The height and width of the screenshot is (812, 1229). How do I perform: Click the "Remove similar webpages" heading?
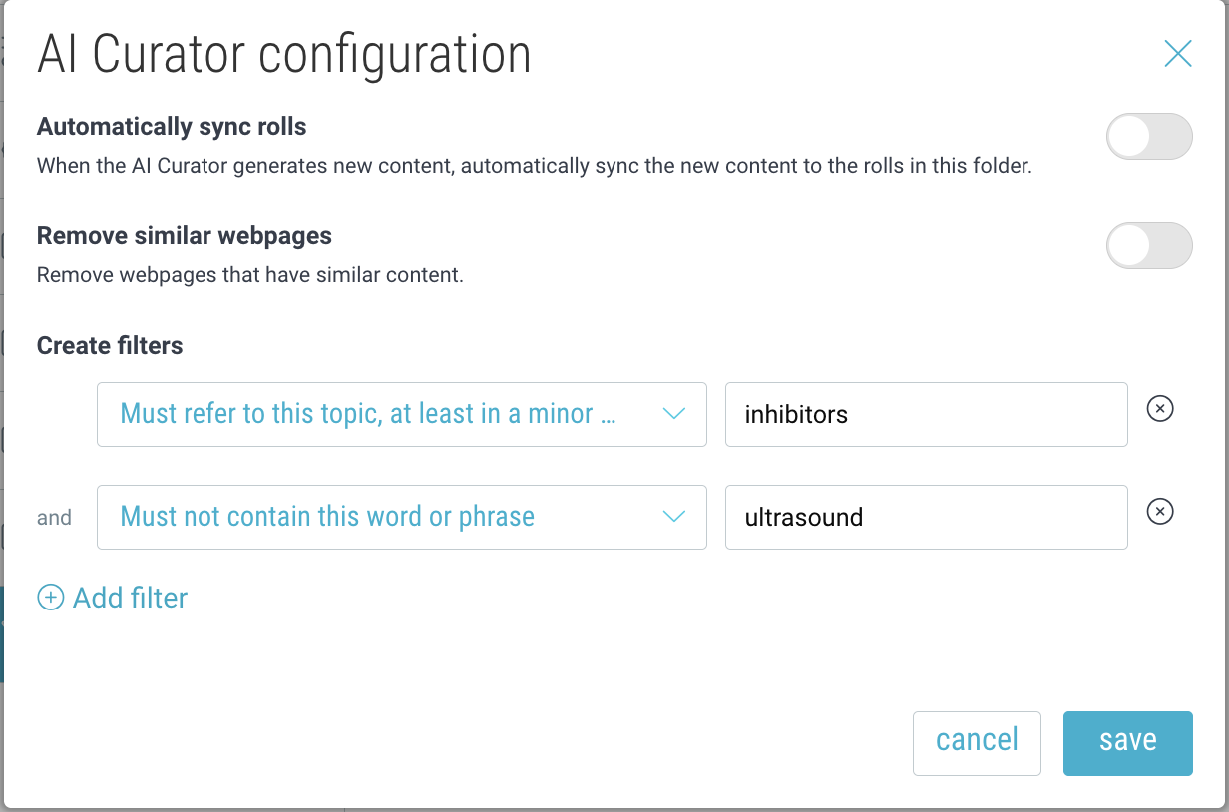pyautogui.click(x=185, y=236)
